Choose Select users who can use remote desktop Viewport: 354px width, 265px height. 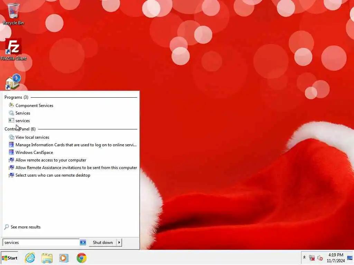(x=53, y=175)
